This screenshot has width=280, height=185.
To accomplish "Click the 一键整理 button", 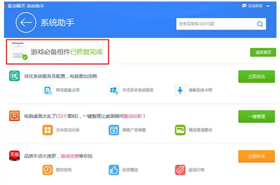I will tap(256, 116).
